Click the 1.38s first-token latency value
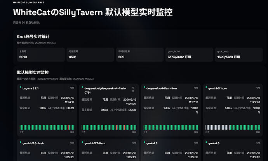Screen dimensions: 268x161 [167, 108]
